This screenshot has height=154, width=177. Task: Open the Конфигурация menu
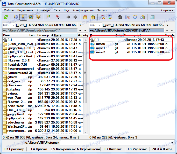pyautogui.click(x=83, y=10)
